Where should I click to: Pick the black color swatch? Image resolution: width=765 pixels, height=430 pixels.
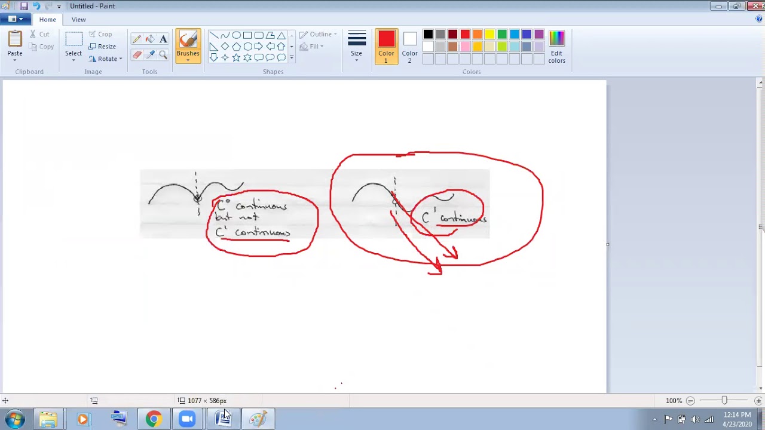[428, 35]
